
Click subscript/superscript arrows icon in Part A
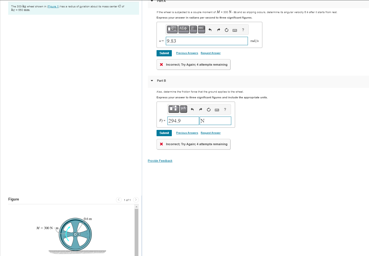193,29
